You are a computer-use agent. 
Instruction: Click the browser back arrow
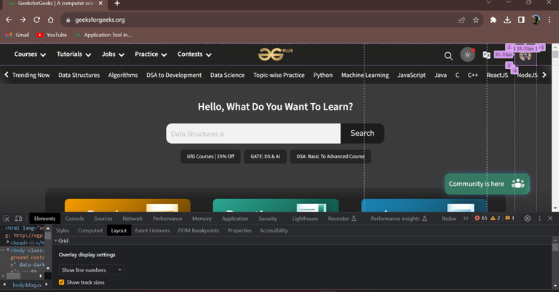tap(9, 20)
